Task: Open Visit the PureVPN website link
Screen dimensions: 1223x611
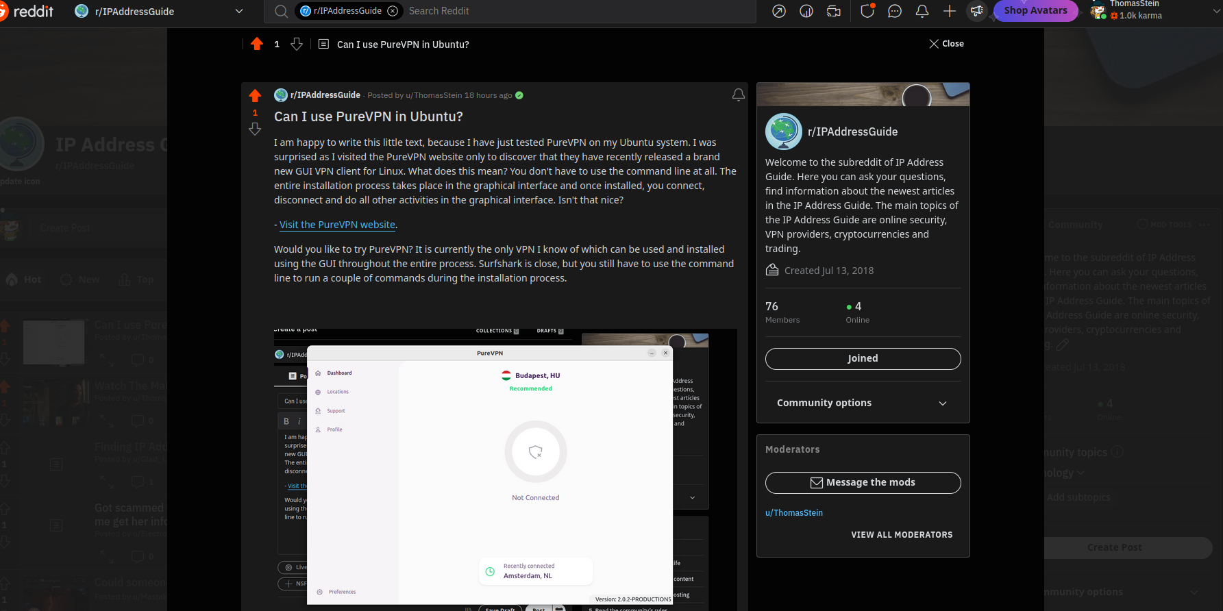Action: tap(337, 225)
